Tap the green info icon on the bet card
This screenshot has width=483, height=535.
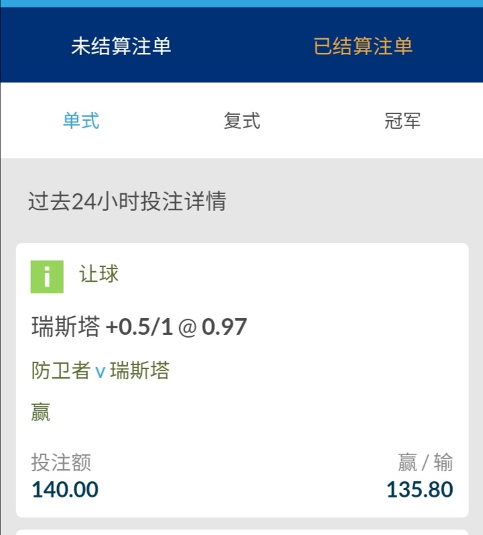tap(47, 277)
